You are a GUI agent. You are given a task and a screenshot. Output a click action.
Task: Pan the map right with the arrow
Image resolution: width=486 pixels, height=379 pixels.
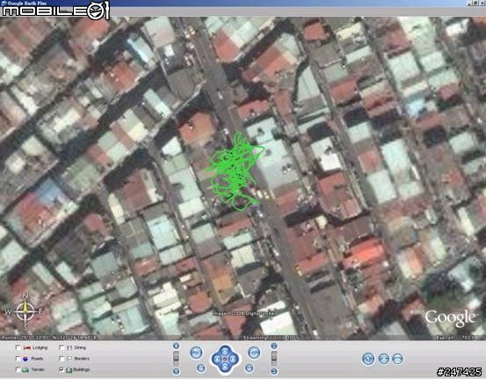click(233, 359)
